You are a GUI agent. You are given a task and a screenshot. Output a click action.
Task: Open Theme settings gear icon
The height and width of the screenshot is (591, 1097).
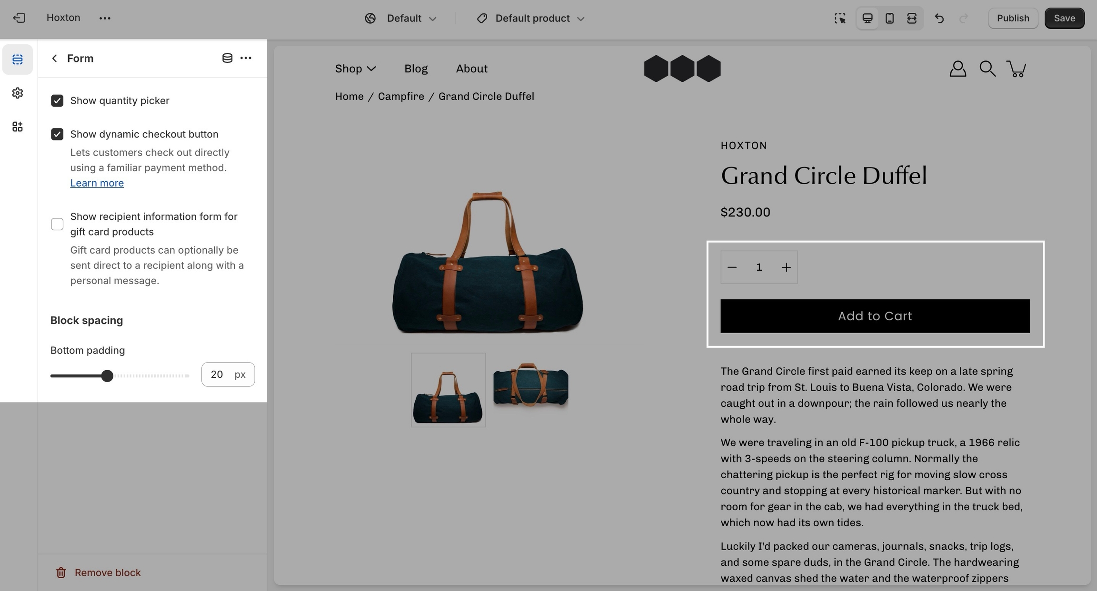(x=18, y=93)
